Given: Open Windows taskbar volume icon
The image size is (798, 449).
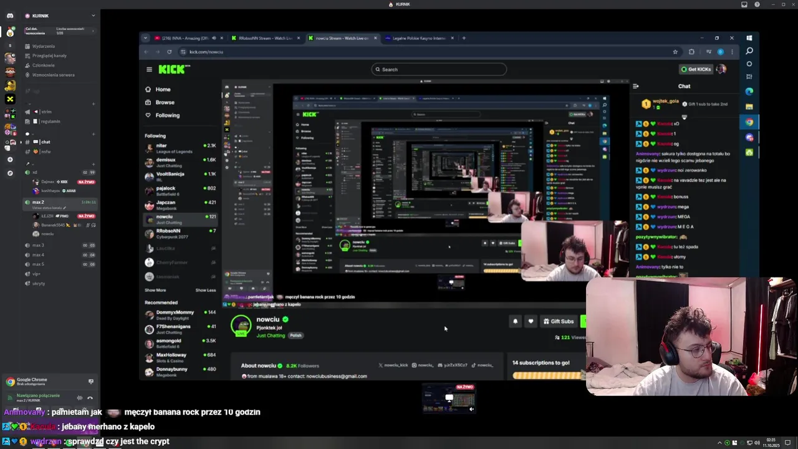Looking at the screenshot, I should [757, 443].
